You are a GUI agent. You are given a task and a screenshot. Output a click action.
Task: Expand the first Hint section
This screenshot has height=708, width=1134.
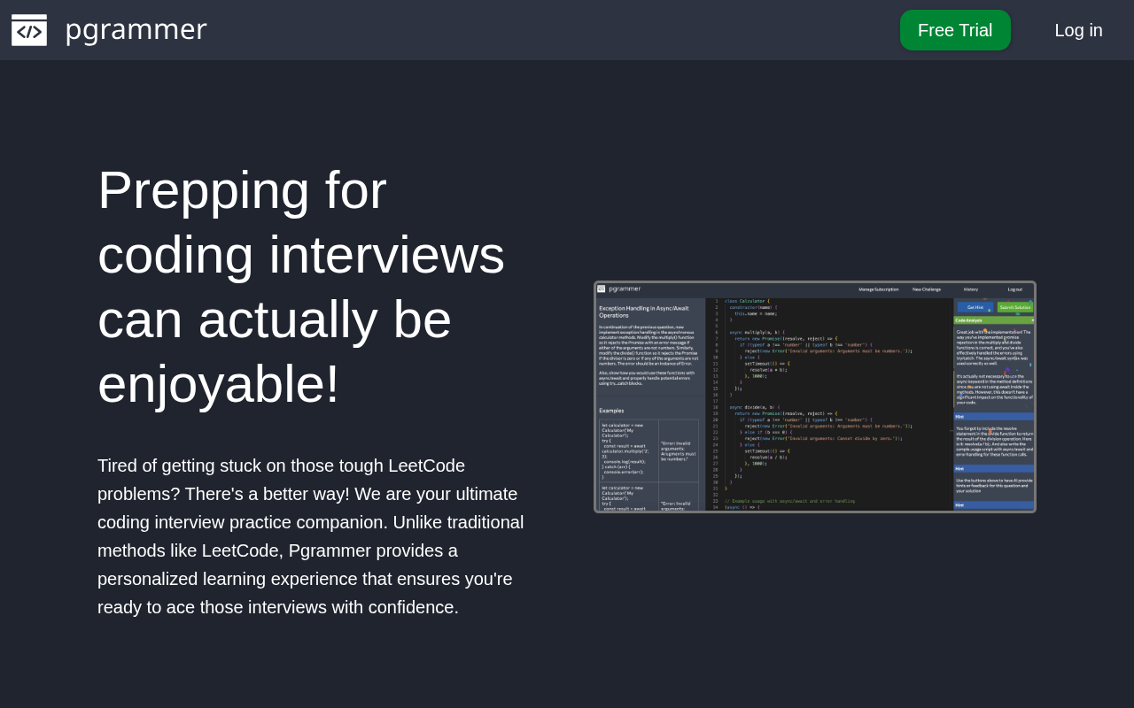coord(993,416)
